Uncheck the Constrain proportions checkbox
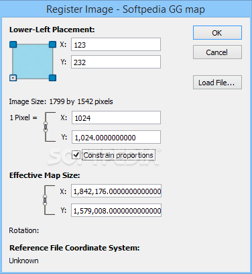Image resolution: width=252 pixels, height=274 pixels. (x=76, y=154)
